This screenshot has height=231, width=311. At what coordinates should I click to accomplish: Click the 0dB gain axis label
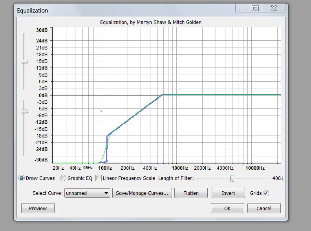[43, 95]
